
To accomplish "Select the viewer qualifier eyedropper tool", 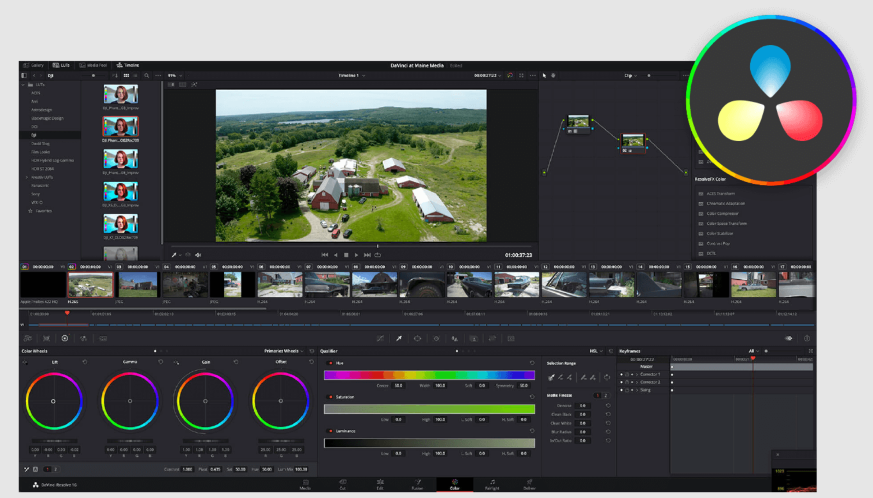I will (175, 255).
